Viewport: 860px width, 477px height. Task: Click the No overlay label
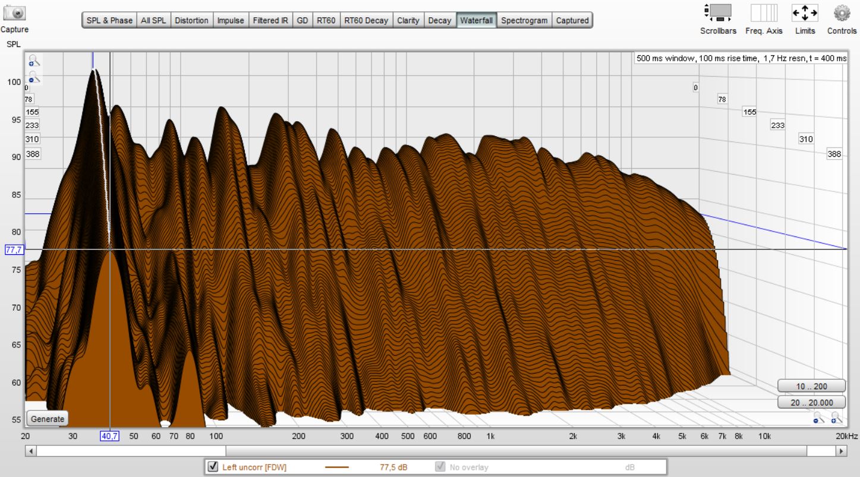[469, 467]
